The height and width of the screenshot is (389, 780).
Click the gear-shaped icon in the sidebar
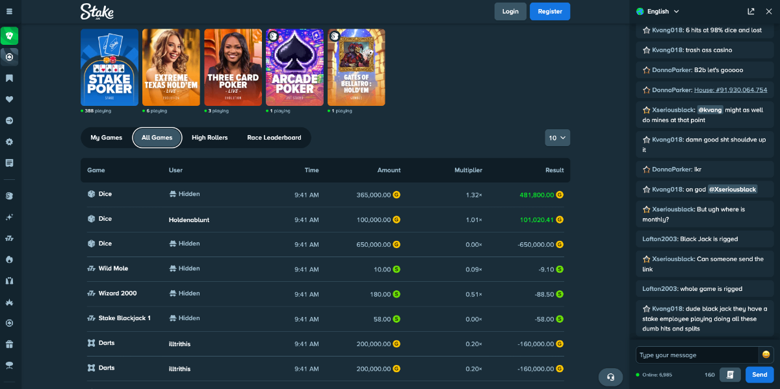click(9, 142)
